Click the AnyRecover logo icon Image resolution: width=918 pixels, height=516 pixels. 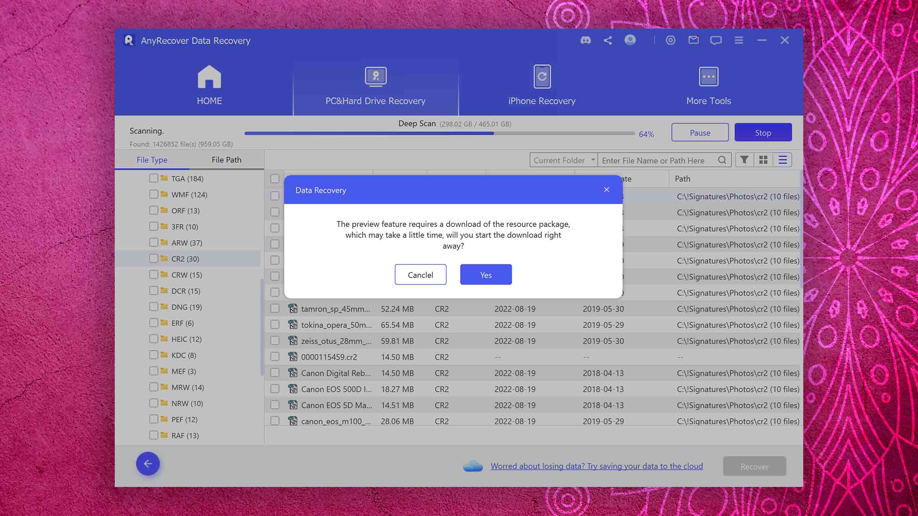coord(129,40)
